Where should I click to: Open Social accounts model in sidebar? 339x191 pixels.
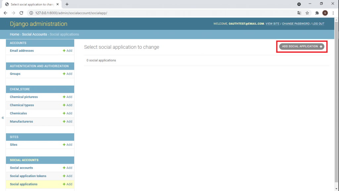pos(22,168)
